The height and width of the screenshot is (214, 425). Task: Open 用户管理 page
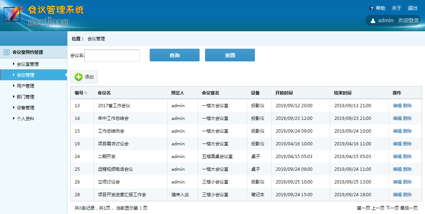tap(25, 86)
